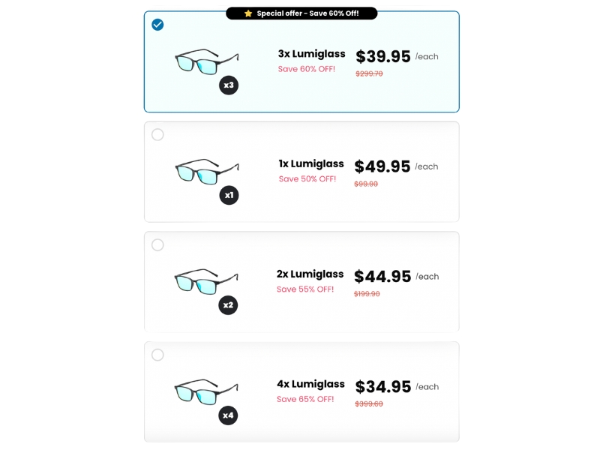
Task: Choose the 2x Lumiglass radio option
Action: tap(157, 245)
